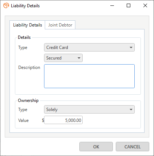
Task: Close the Liability Details dialog
Action: point(145,5)
